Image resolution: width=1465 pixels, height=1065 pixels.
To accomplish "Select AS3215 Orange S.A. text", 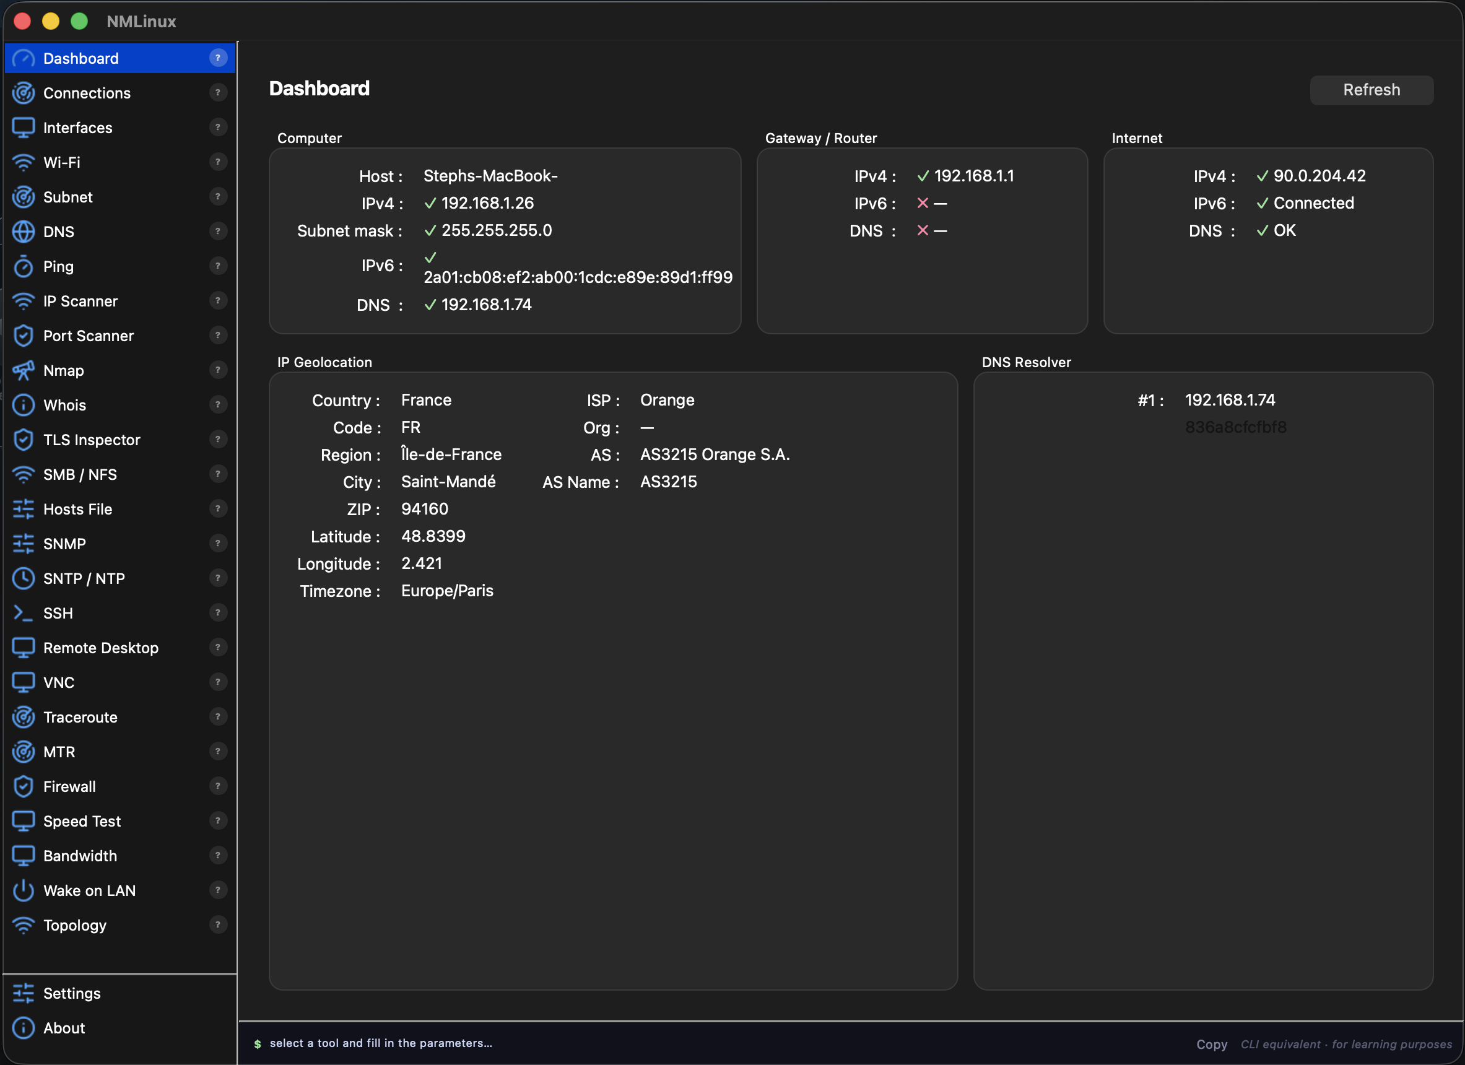I will pos(715,454).
